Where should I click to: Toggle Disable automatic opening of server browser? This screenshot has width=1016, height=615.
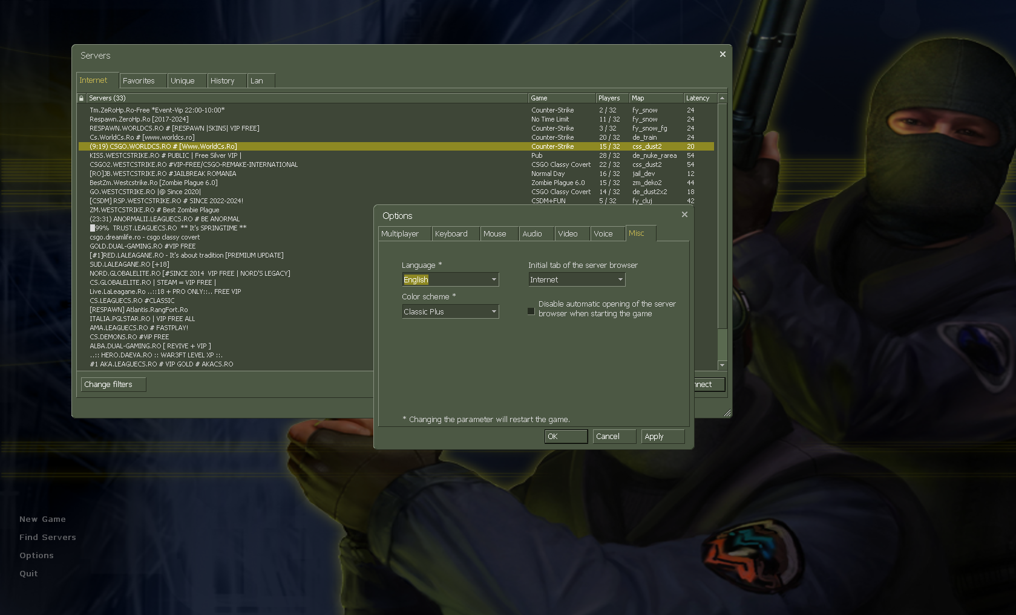coord(531,311)
